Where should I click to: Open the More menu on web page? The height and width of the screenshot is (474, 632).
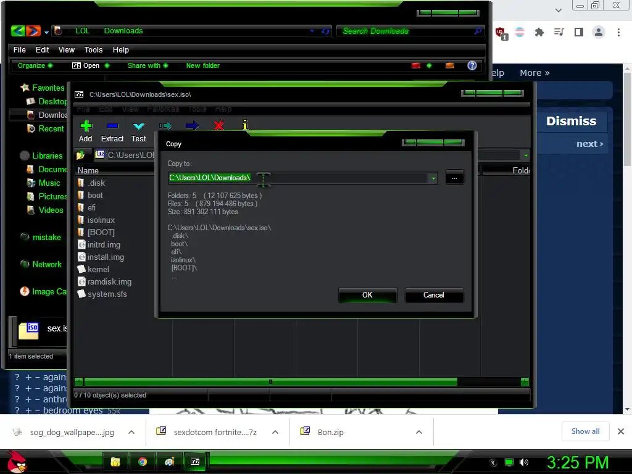534,73
